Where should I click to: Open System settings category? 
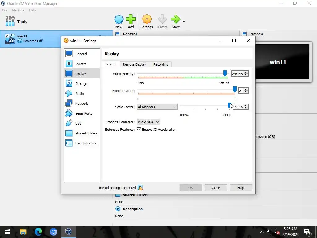point(82,64)
